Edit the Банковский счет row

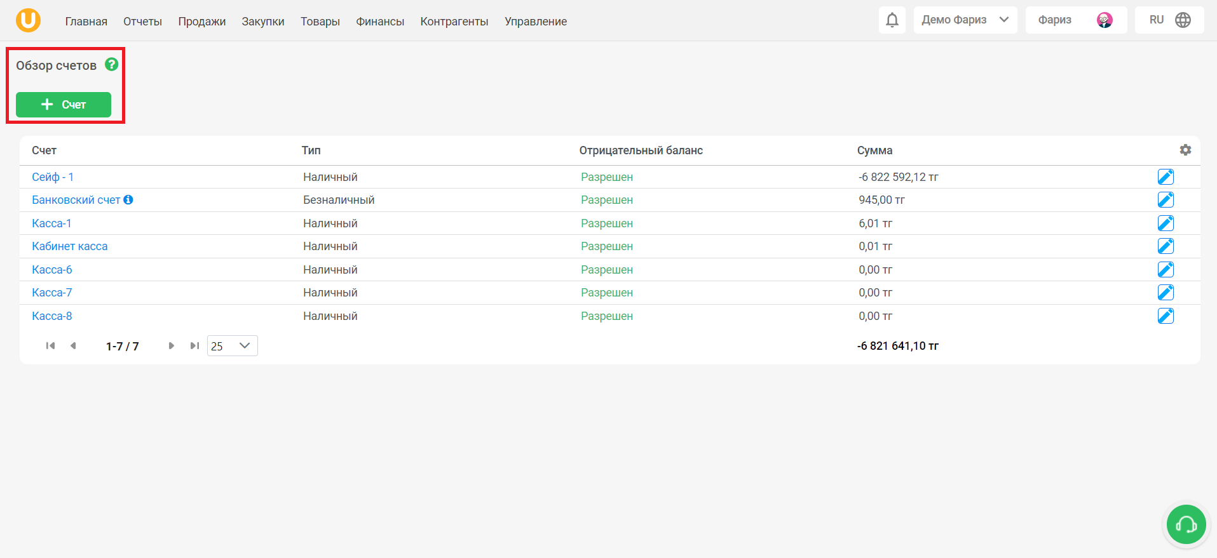click(x=1166, y=199)
